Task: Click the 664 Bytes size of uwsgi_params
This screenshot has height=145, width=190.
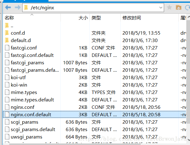Action: pyautogui.click(x=76, y=137)
